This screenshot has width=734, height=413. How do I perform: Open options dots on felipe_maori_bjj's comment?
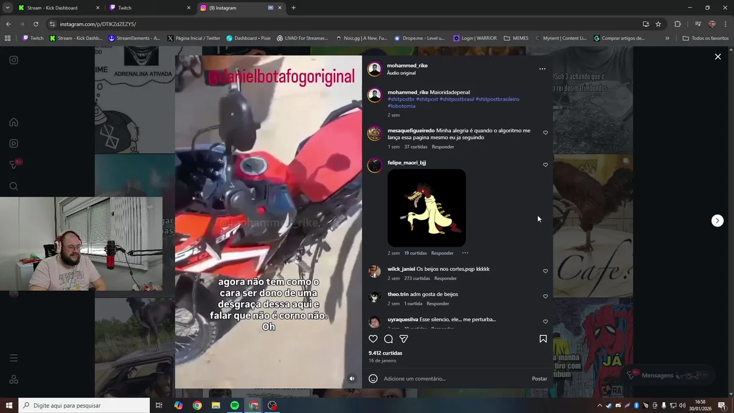(465, 253)
